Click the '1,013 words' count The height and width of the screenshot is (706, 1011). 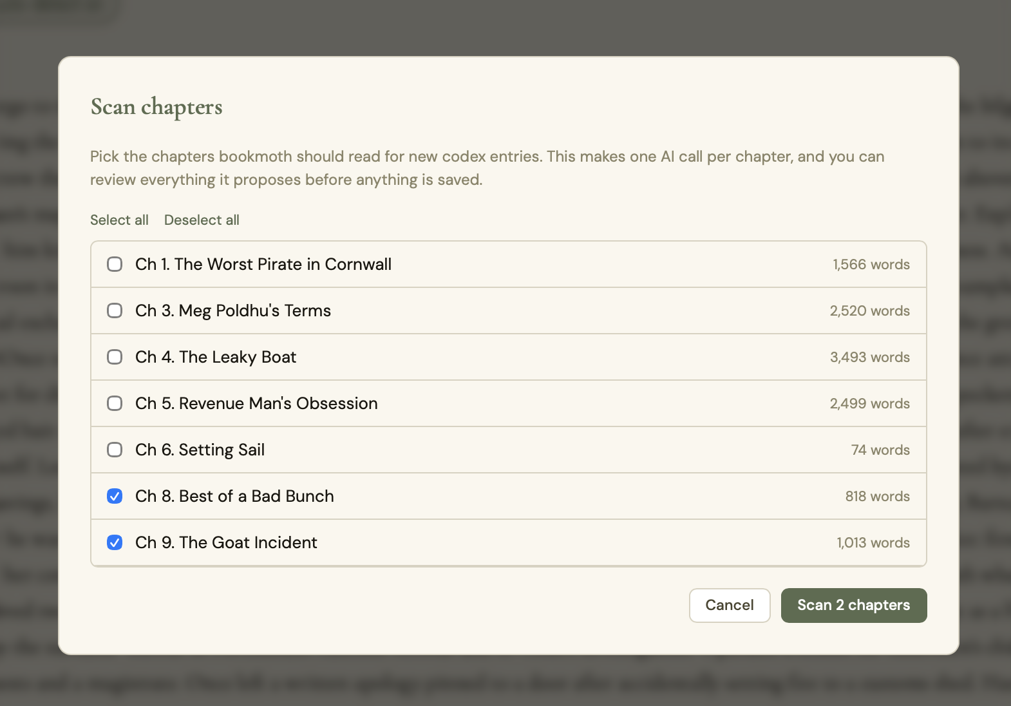(873, 542)
